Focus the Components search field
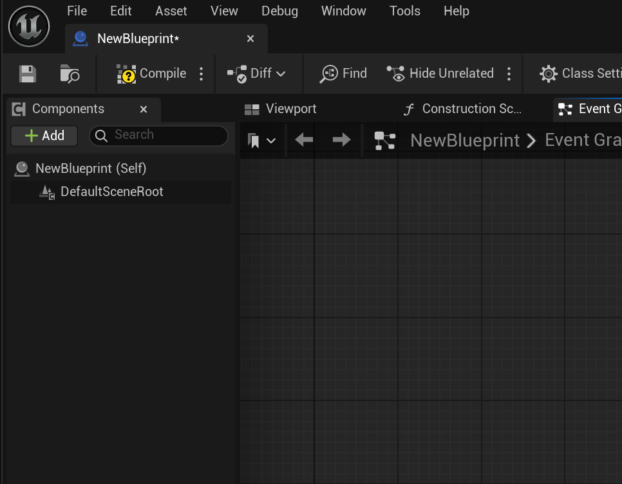 [158, 136]
